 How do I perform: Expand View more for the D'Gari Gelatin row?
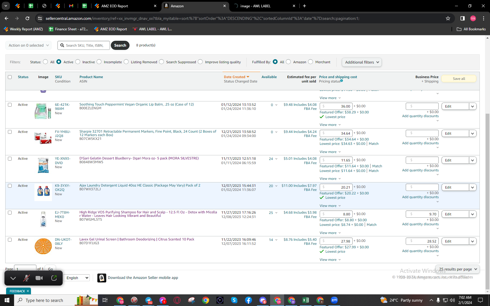(330, 179)
